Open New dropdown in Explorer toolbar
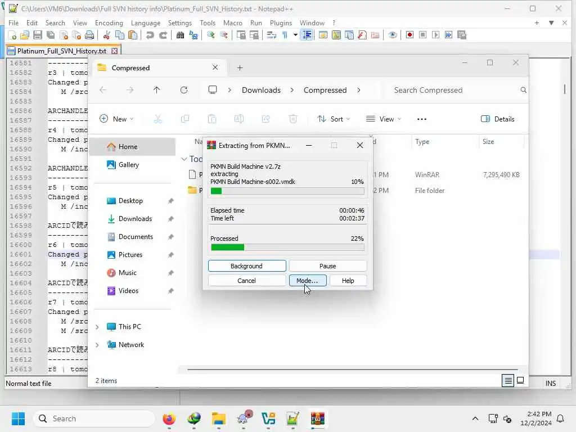Viewport: 576px width, 432px height. point(117,119)
